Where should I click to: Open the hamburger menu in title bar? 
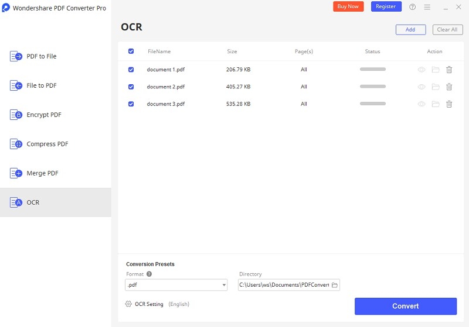(x=427, y=7)
